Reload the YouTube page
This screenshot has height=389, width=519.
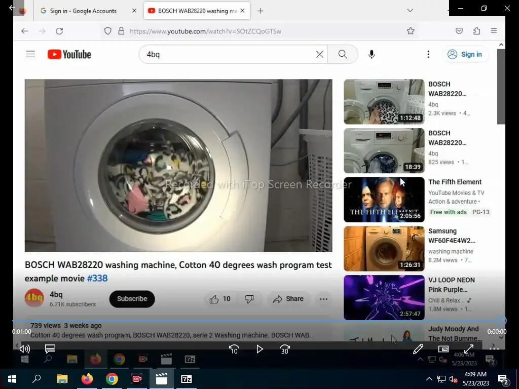coord(59,31)
